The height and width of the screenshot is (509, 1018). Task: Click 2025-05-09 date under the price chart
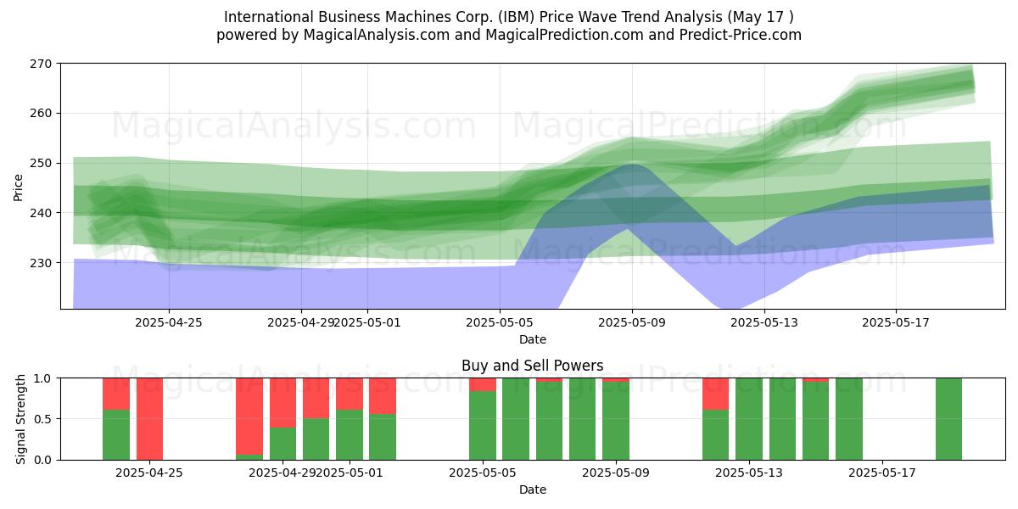(x=632, y=322)
